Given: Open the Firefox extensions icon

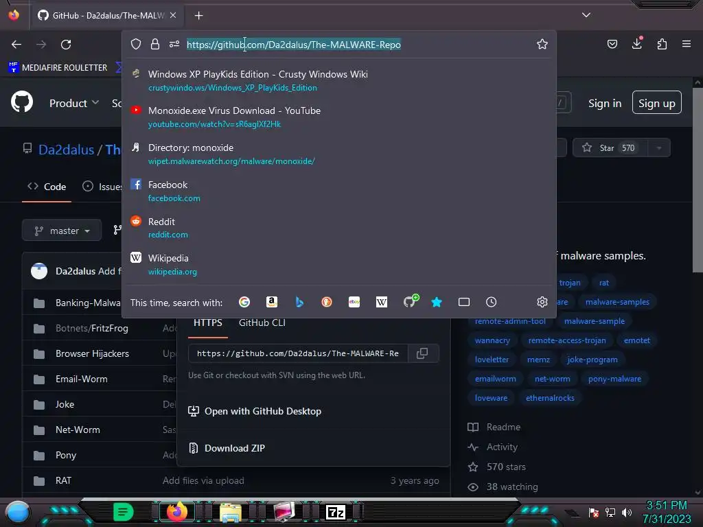Looking at the screenshot, I should (662, 44).
